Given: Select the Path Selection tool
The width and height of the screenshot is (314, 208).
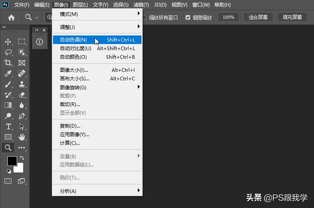Looking at the screenshot, I should click(x=22, y=126).
